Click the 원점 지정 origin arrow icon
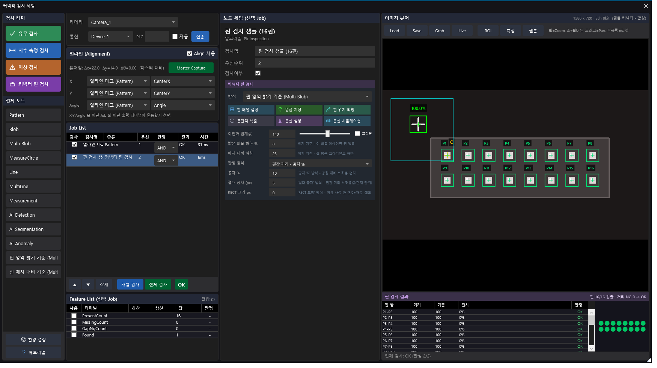Screen dimensions: 657x368 [x=280, y=110]
